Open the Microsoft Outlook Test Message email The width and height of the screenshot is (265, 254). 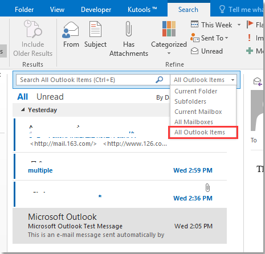coord(120,226)
